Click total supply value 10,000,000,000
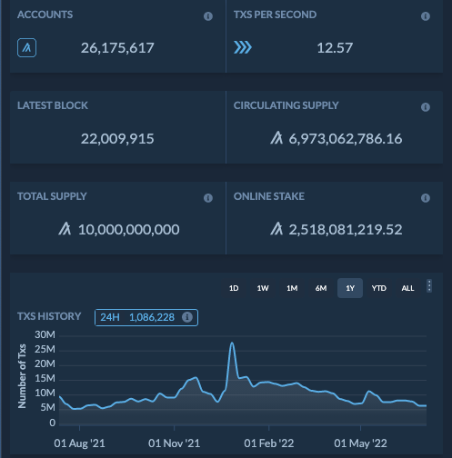Image resolution: width=452 pixels, height=458 pixels. (x=129, y=229)
